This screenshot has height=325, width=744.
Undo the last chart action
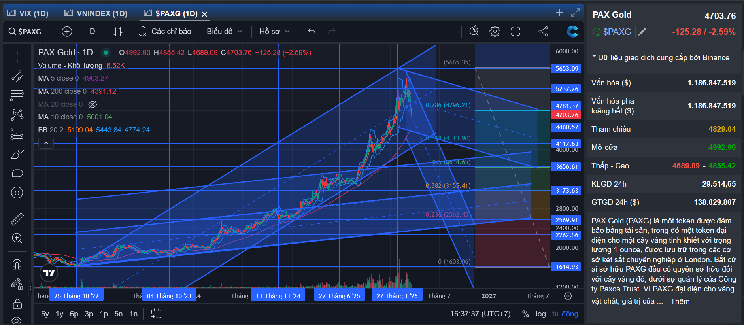[x=312, y=32]
